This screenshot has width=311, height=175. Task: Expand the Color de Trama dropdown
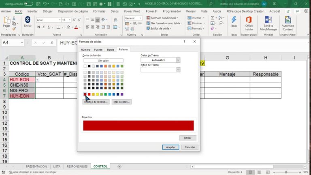178,60
